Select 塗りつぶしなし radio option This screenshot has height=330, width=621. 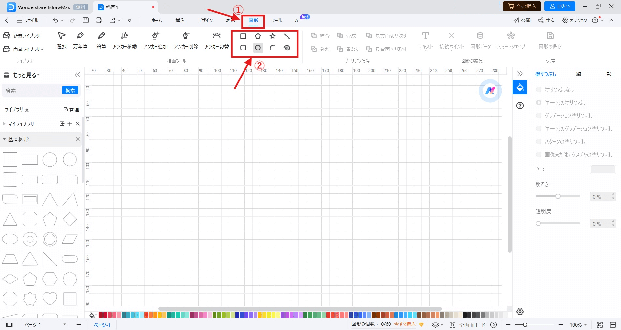(539, 90)
